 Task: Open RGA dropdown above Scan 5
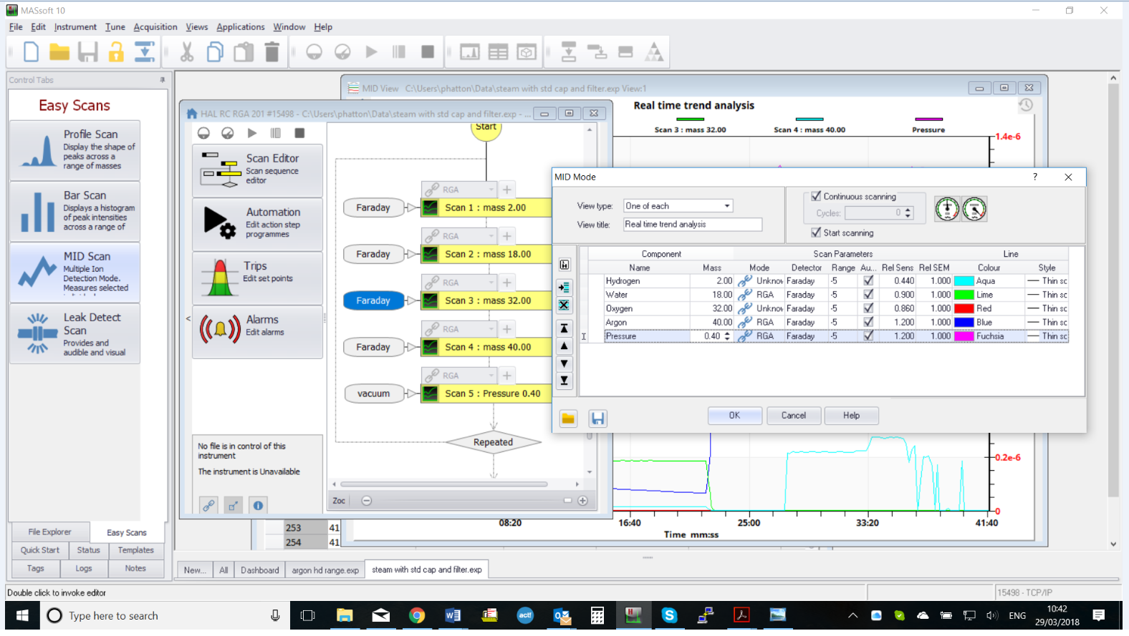point(459,376)
